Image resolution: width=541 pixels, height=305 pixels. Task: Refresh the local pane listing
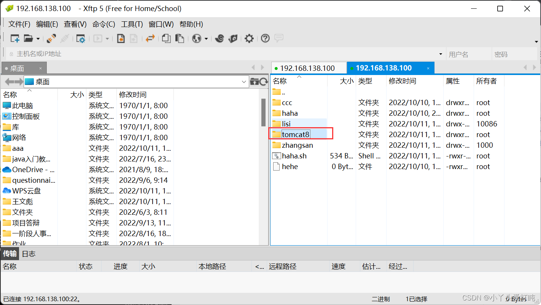pos(264,81)
